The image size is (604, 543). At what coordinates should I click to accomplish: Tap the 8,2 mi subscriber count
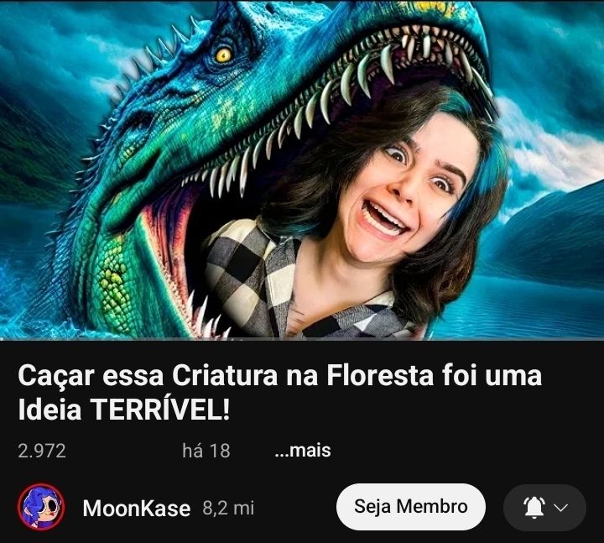[x=228, y=509]
